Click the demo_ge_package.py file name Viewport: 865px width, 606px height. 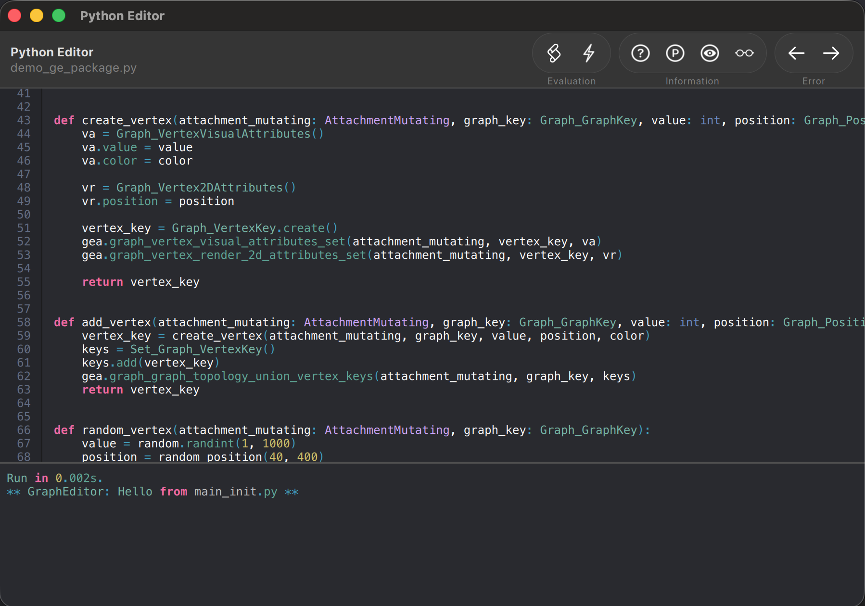coord(74,68)
